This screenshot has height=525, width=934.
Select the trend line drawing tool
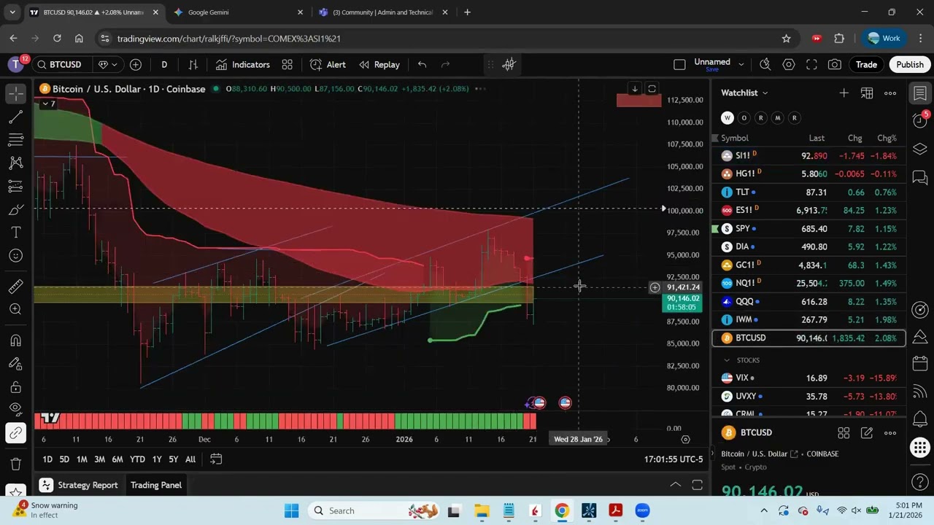click(x=15, y=117)
